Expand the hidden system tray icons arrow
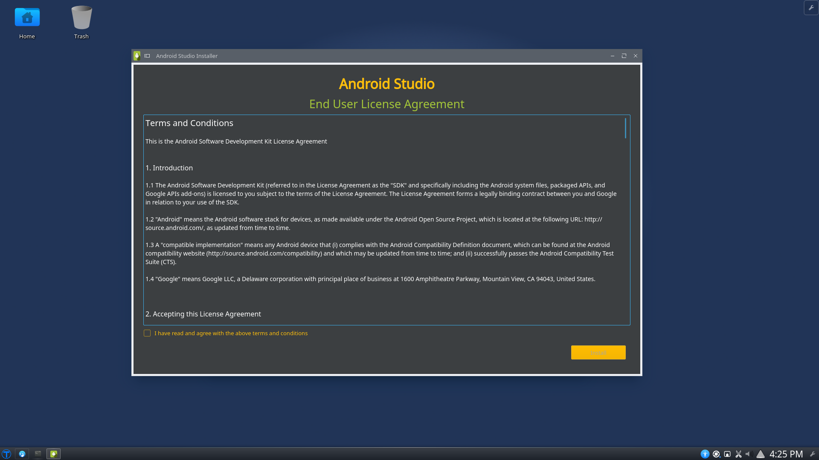Viewport: 819px width, 460px height. [761, 454]
